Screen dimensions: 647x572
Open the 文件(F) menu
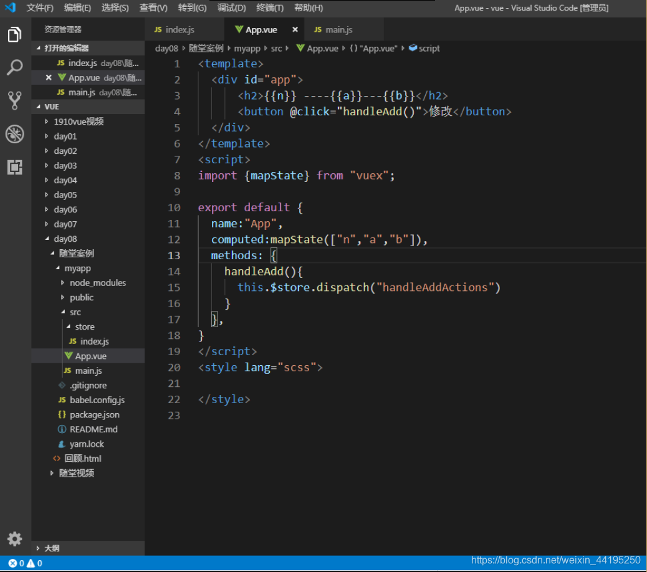(x=40, y=8)
